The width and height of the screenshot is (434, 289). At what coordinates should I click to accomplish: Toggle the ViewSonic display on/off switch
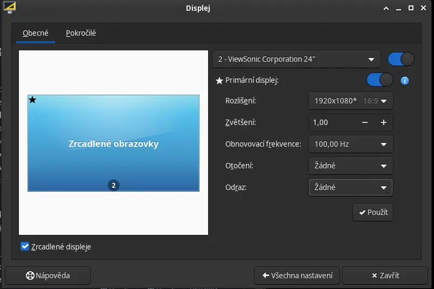click(401, 59)
